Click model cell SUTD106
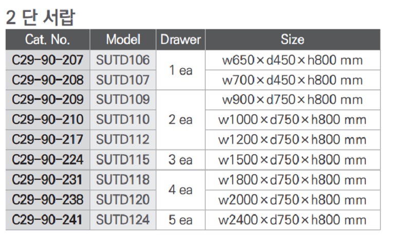The width and height of the screenshot is (411, 250). [123, 60]
